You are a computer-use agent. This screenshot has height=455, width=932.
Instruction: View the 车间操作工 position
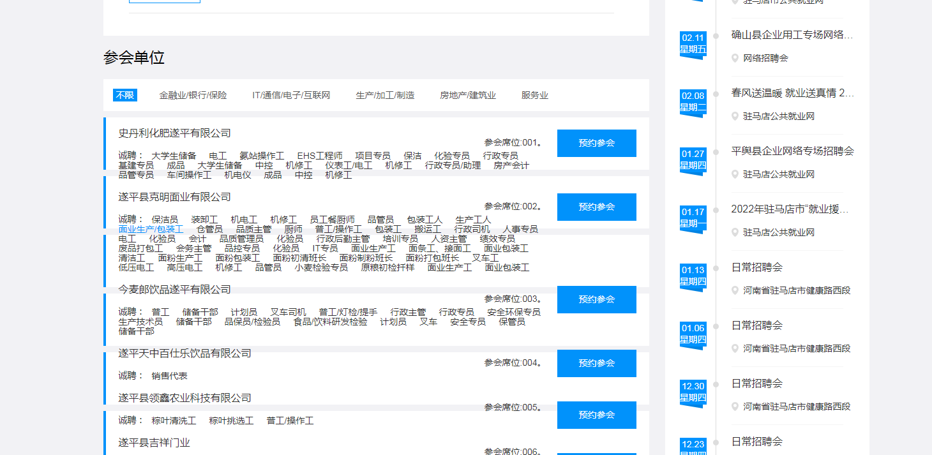[189, 175]
